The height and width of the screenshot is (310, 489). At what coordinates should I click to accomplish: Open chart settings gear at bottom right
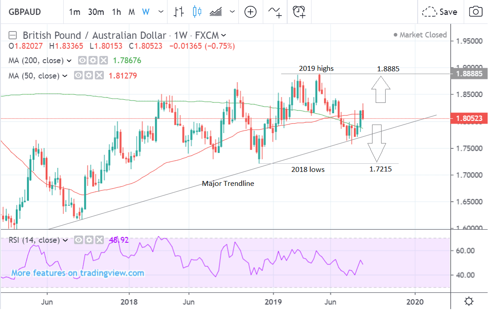469,301
